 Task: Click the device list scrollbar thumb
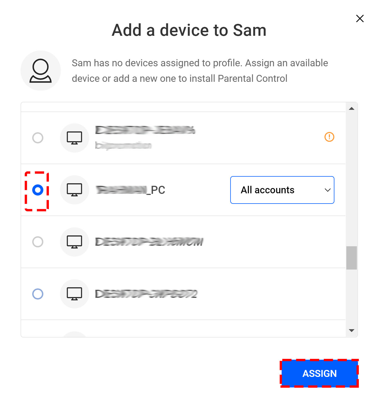tap(351, 258)
